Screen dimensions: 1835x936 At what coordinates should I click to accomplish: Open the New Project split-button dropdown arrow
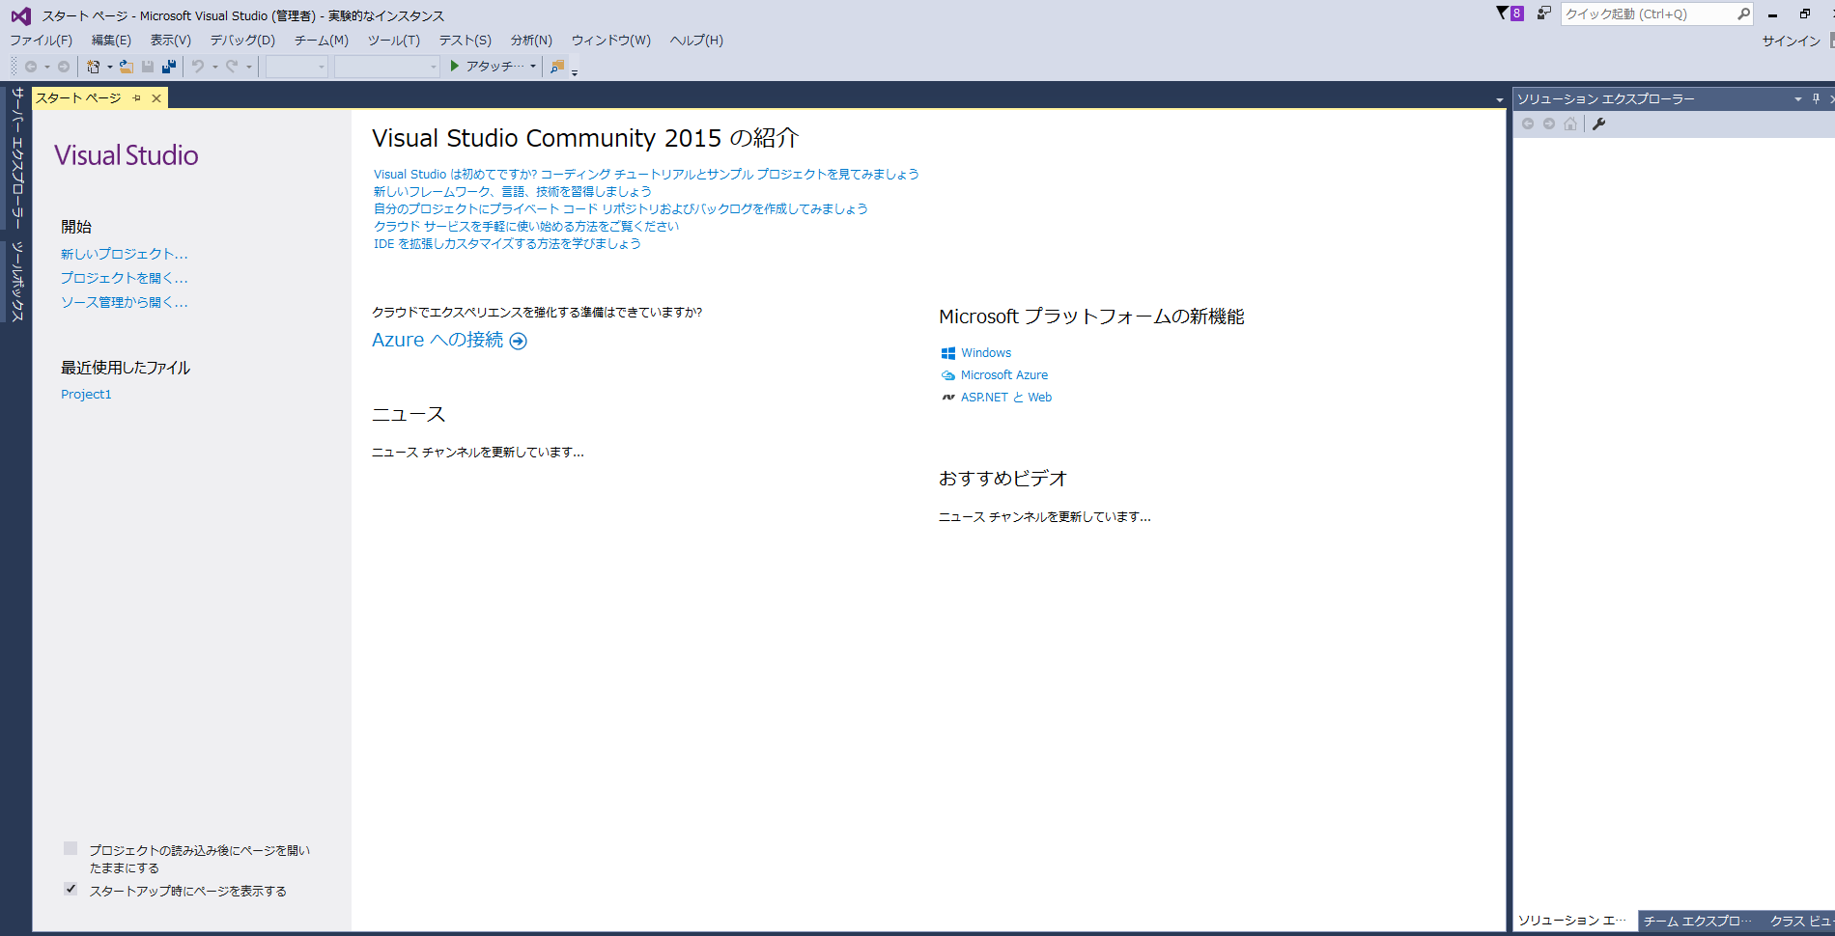(109, 66)
